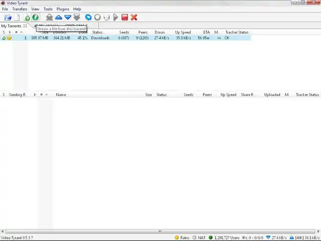This screenshot has width=321, height=241.
Task: Toggle sort arrow in downloads table header
Action: [x=21, y=32]
